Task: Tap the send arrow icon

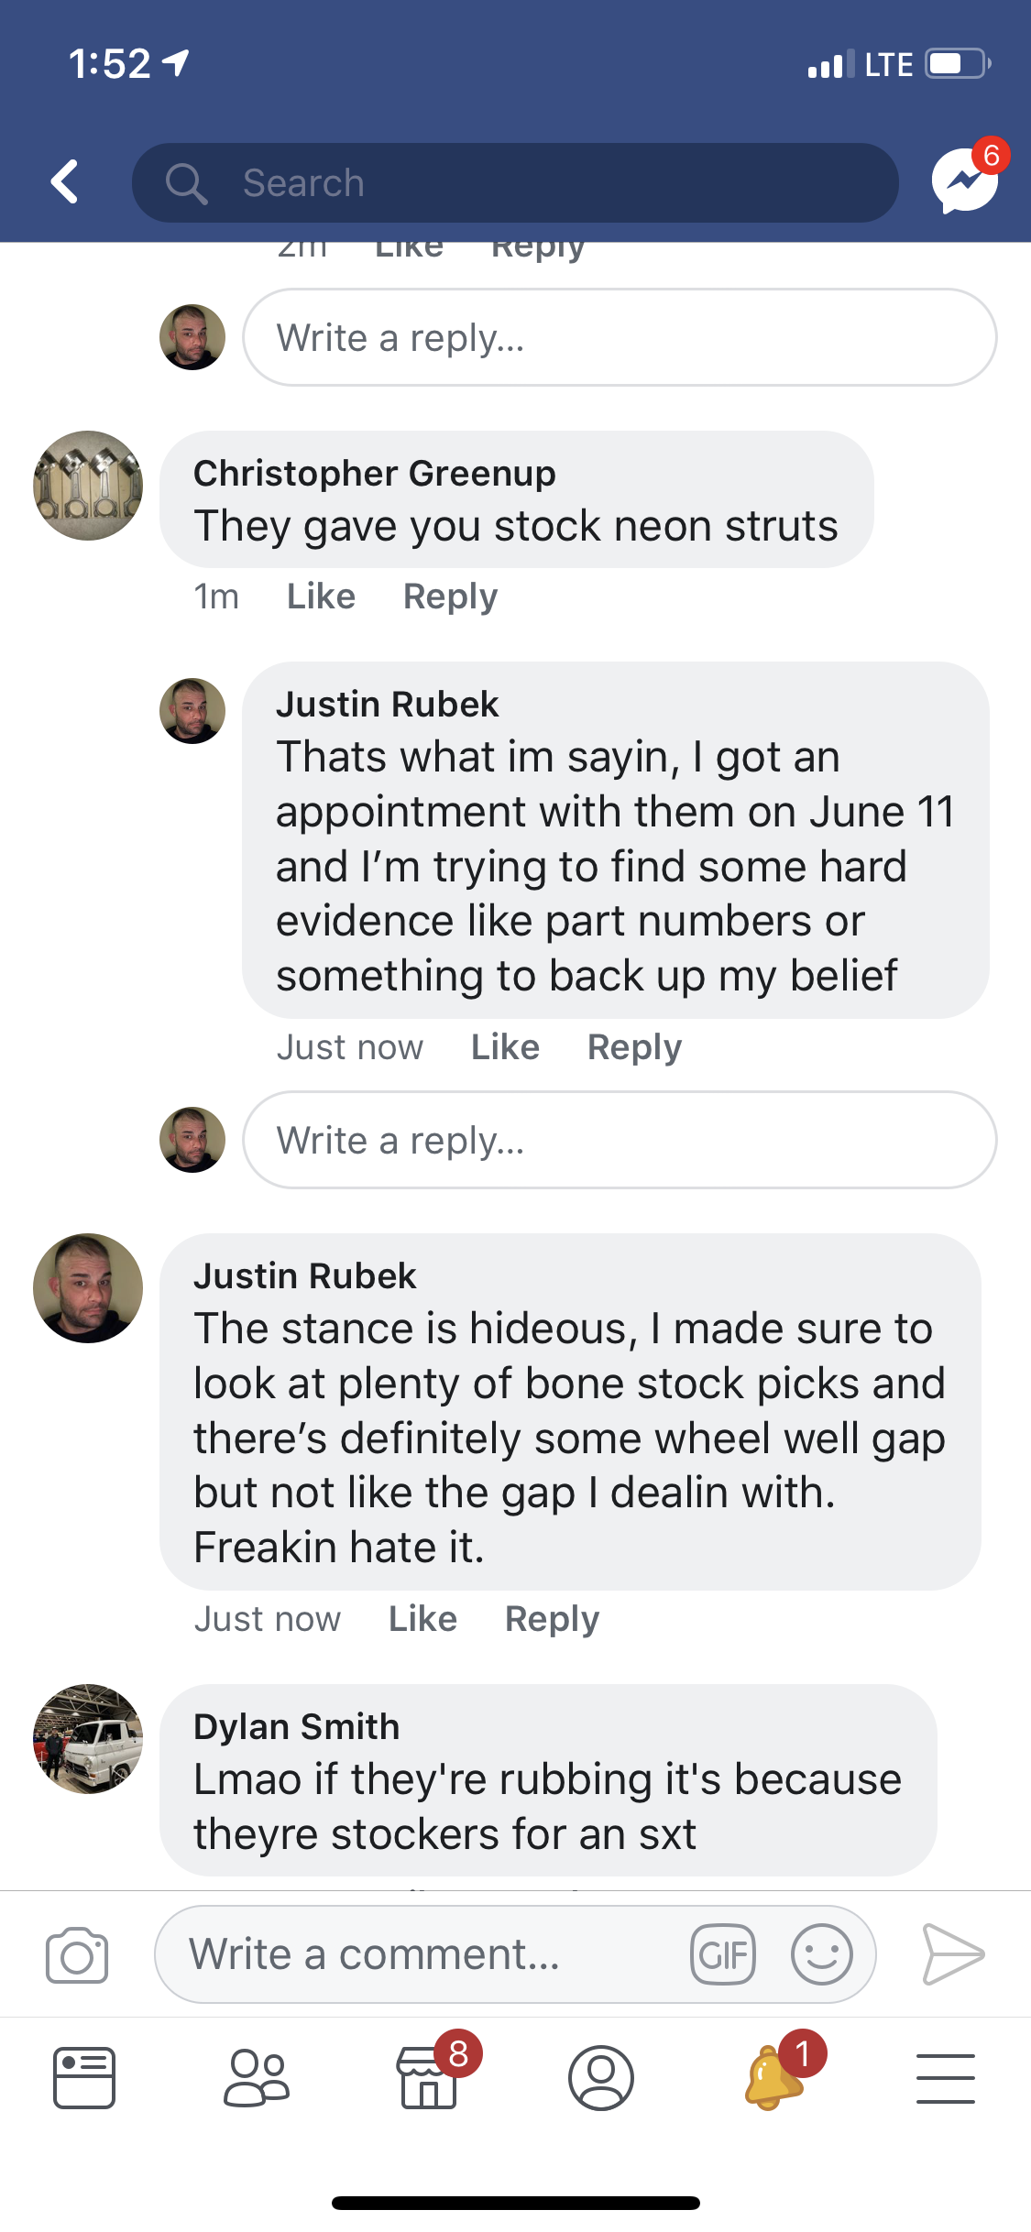Action: tap(952, 1955)
